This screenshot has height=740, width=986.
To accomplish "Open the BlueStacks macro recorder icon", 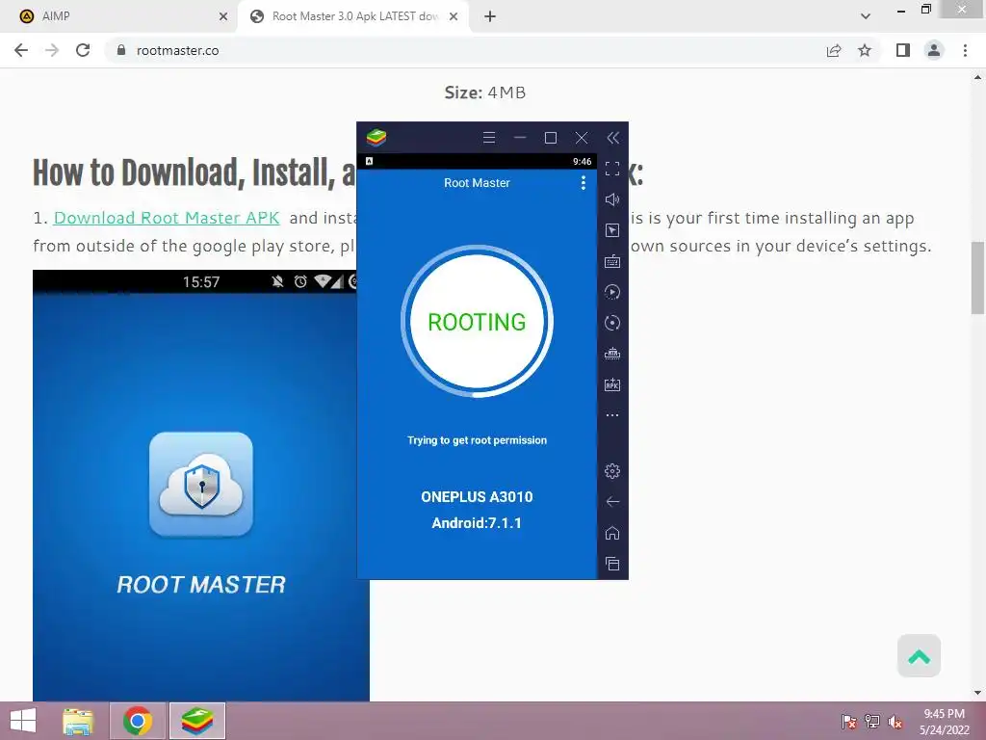I will [x=611, y=292].
